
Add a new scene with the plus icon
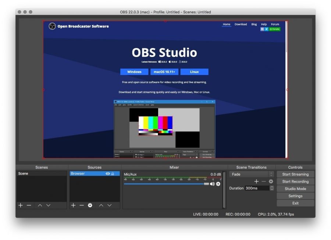pos(21,205)
